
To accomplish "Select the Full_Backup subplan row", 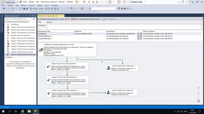I will (120, 34).
